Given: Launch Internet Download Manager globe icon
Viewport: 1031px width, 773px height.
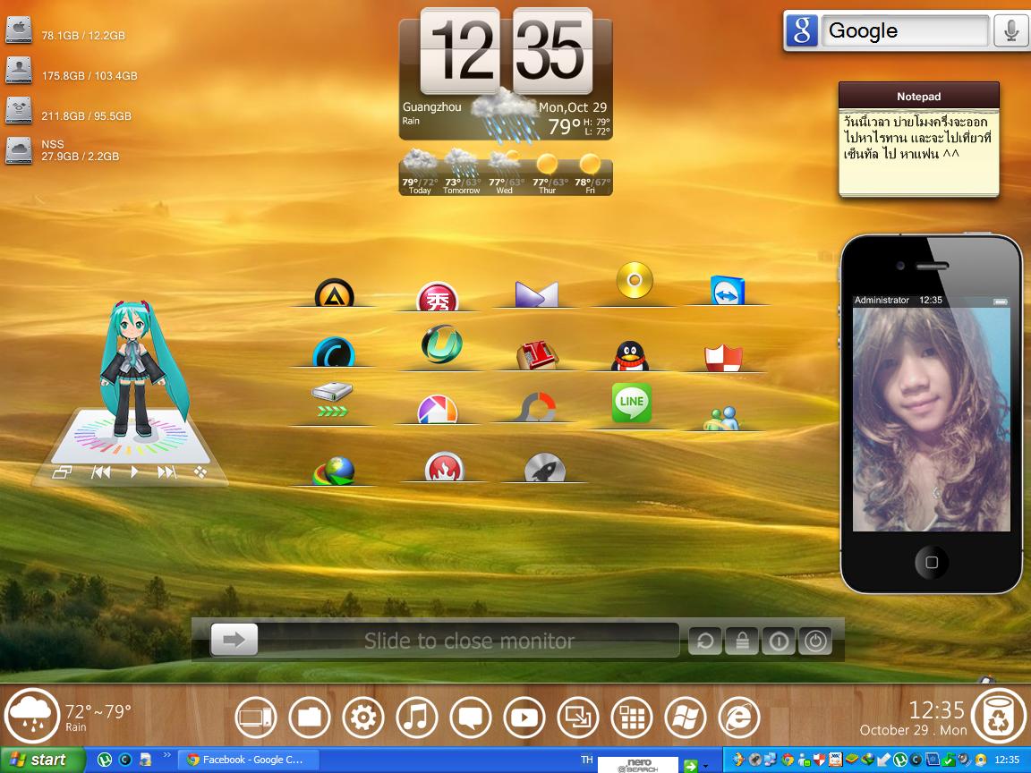Looking at the screenshot, I should [333, 470].
